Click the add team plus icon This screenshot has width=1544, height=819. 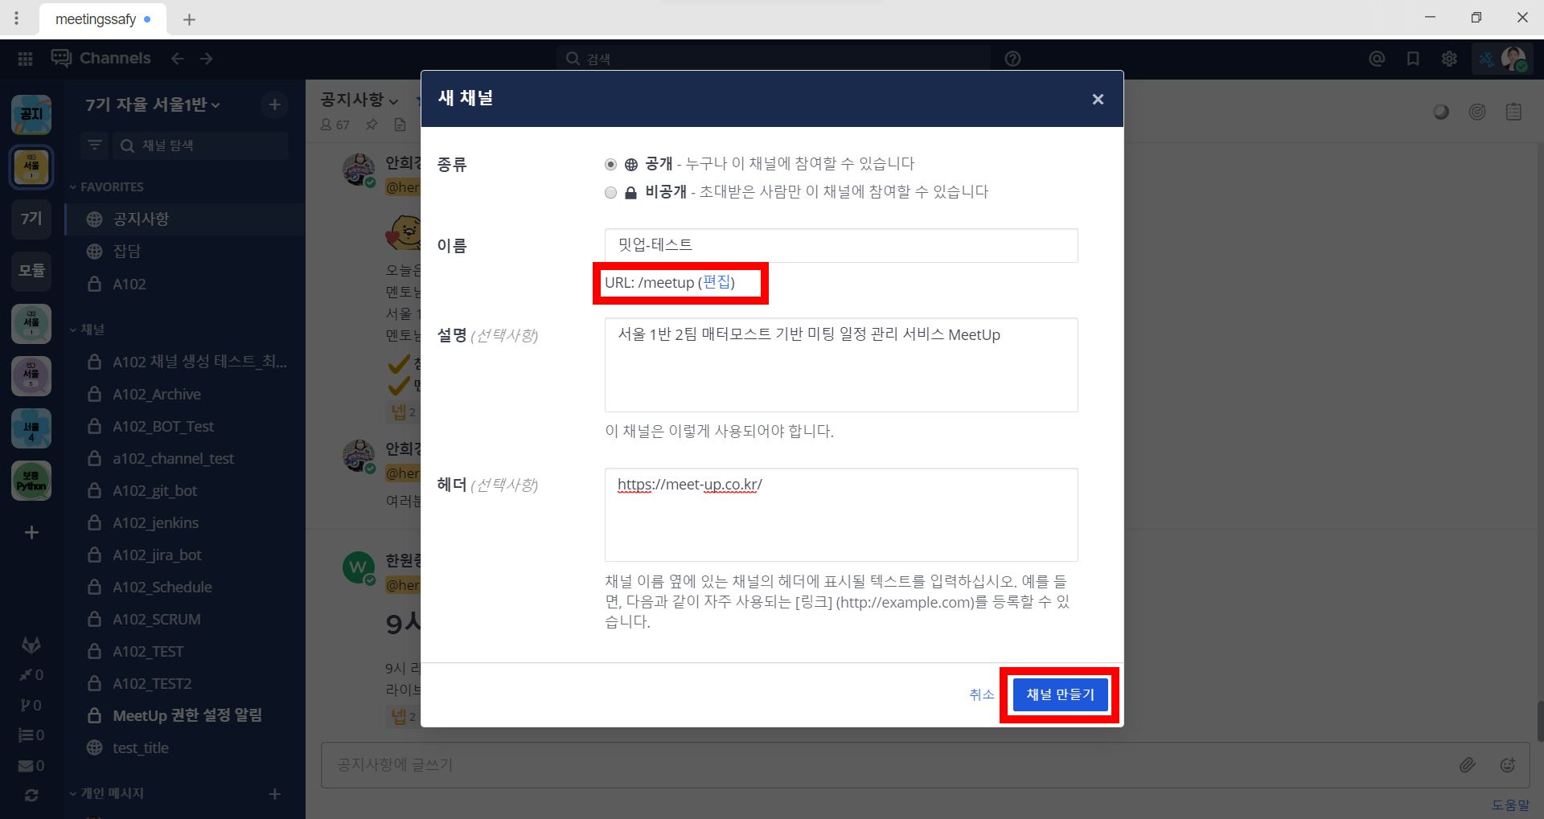(x=31, y=532)
